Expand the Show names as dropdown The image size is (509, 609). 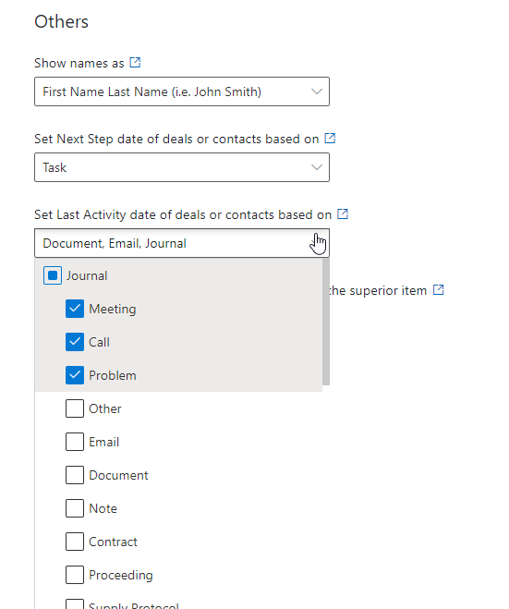[x=182, y=91]
